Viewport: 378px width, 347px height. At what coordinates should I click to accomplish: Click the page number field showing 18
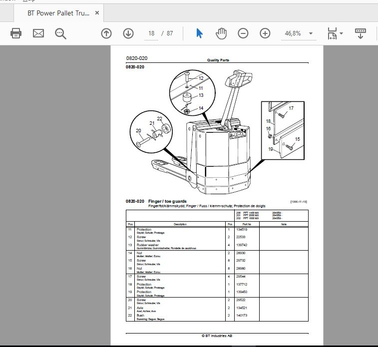pyautogui.click(x=151, y=33)
